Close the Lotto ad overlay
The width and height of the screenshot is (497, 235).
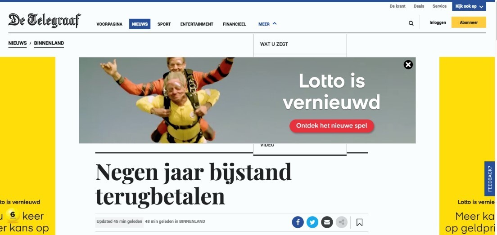408,65
